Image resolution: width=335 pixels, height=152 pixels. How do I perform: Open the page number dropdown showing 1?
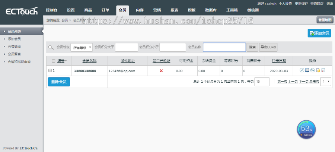[x=326, y=82]
